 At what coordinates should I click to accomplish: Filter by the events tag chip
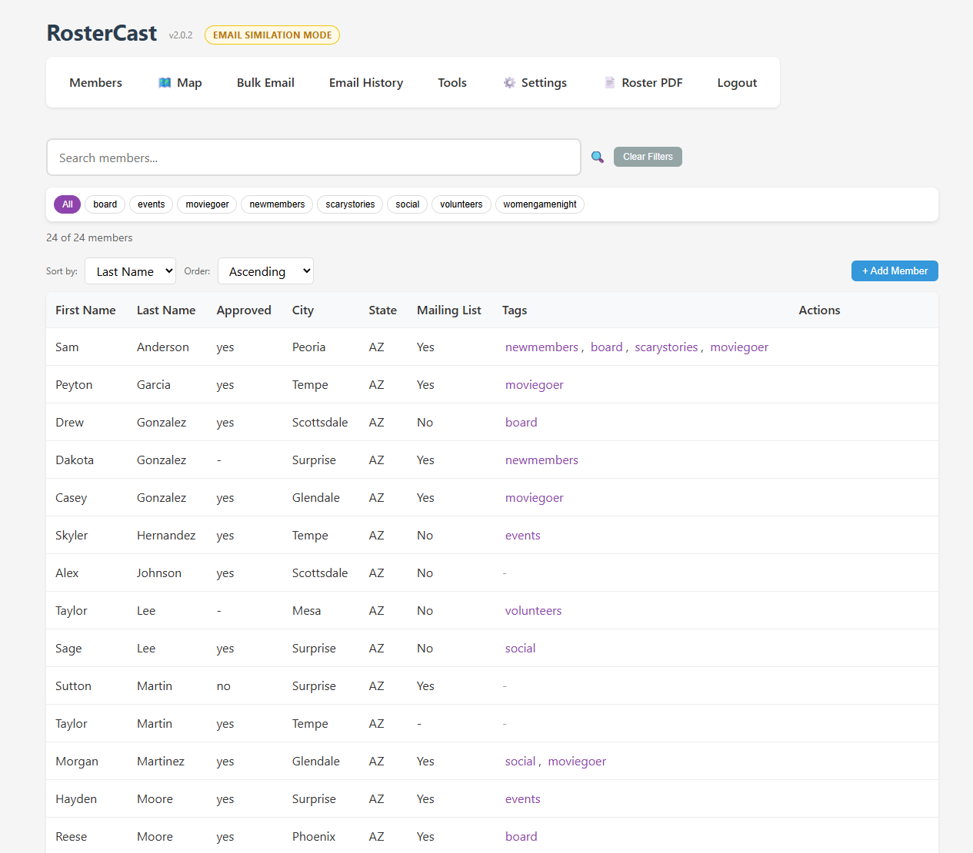[152, 204]
